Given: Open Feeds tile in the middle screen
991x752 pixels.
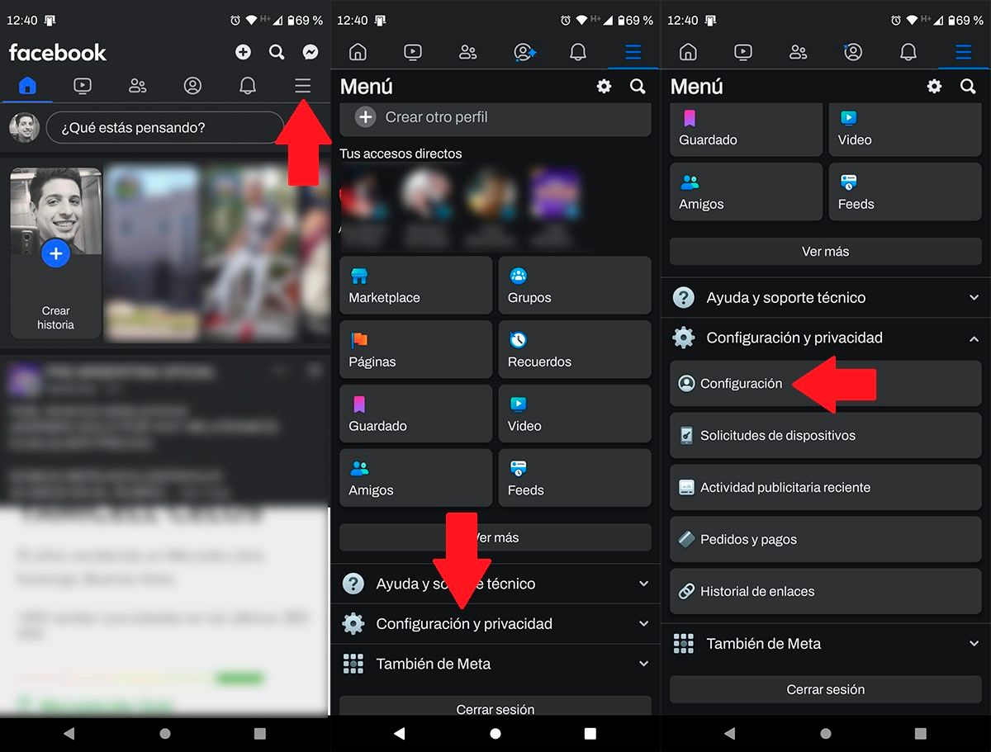Looking at the screenshot, I should 575,478.
